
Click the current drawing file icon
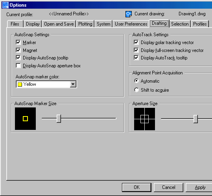(x=129, y=14)
